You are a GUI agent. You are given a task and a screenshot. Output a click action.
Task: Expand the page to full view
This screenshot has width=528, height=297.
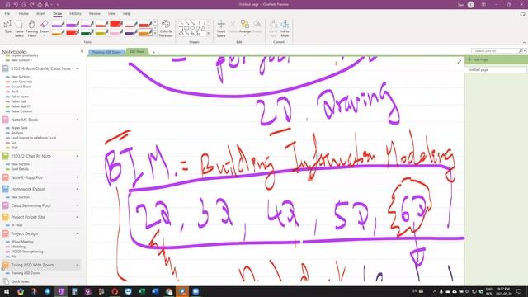point(459,62)
